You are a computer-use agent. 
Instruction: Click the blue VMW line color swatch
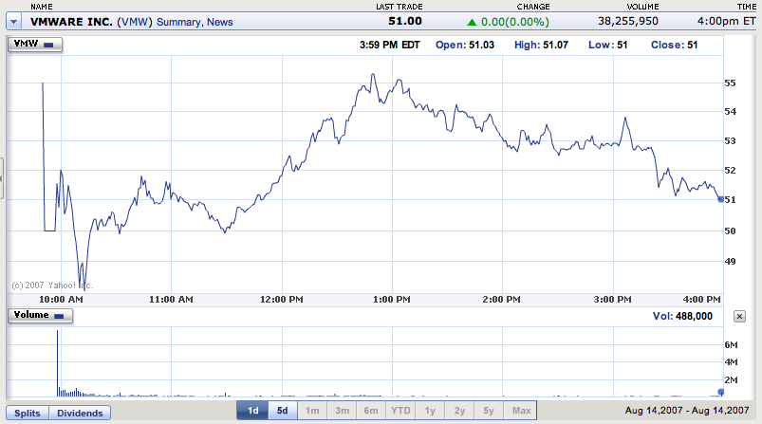49,45
